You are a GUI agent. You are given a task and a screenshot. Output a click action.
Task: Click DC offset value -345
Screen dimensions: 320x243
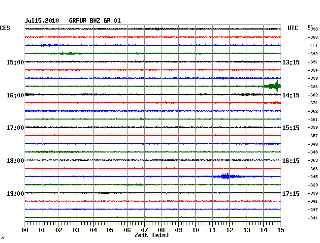(x=313, y=177)
